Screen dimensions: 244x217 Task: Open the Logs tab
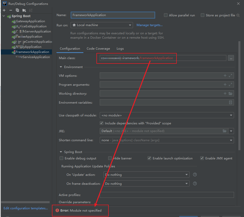[120, 48]
